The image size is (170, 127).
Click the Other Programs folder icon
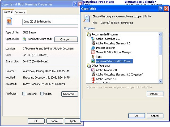coord(89,66)
